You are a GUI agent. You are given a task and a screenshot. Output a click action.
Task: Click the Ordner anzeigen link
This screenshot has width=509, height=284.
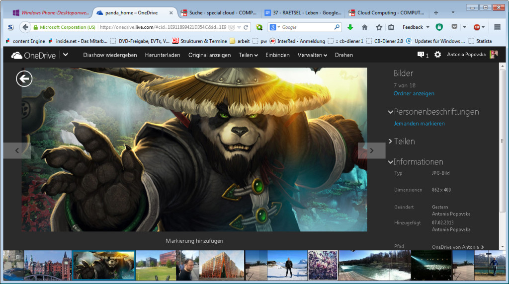click(x=414, y=93)
